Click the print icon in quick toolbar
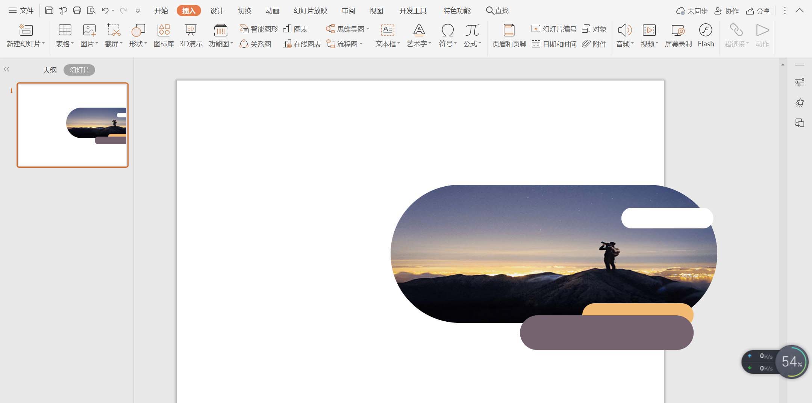This screenshot has width=812, height=403. pyautogui.click(x=77, y=11)
